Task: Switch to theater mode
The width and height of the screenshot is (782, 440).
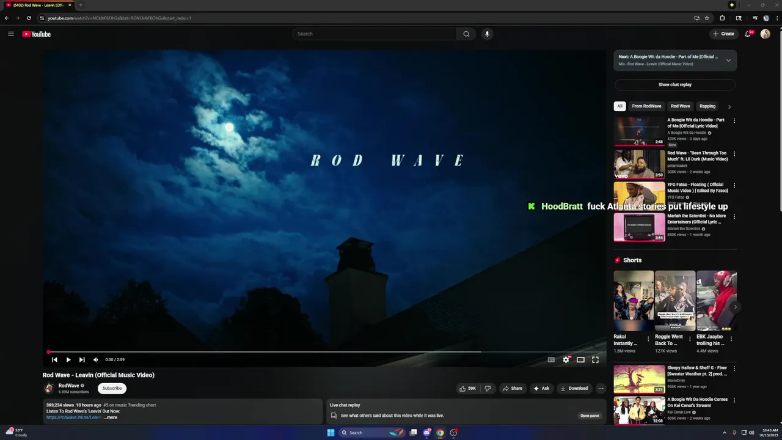Action: (580, 360)
